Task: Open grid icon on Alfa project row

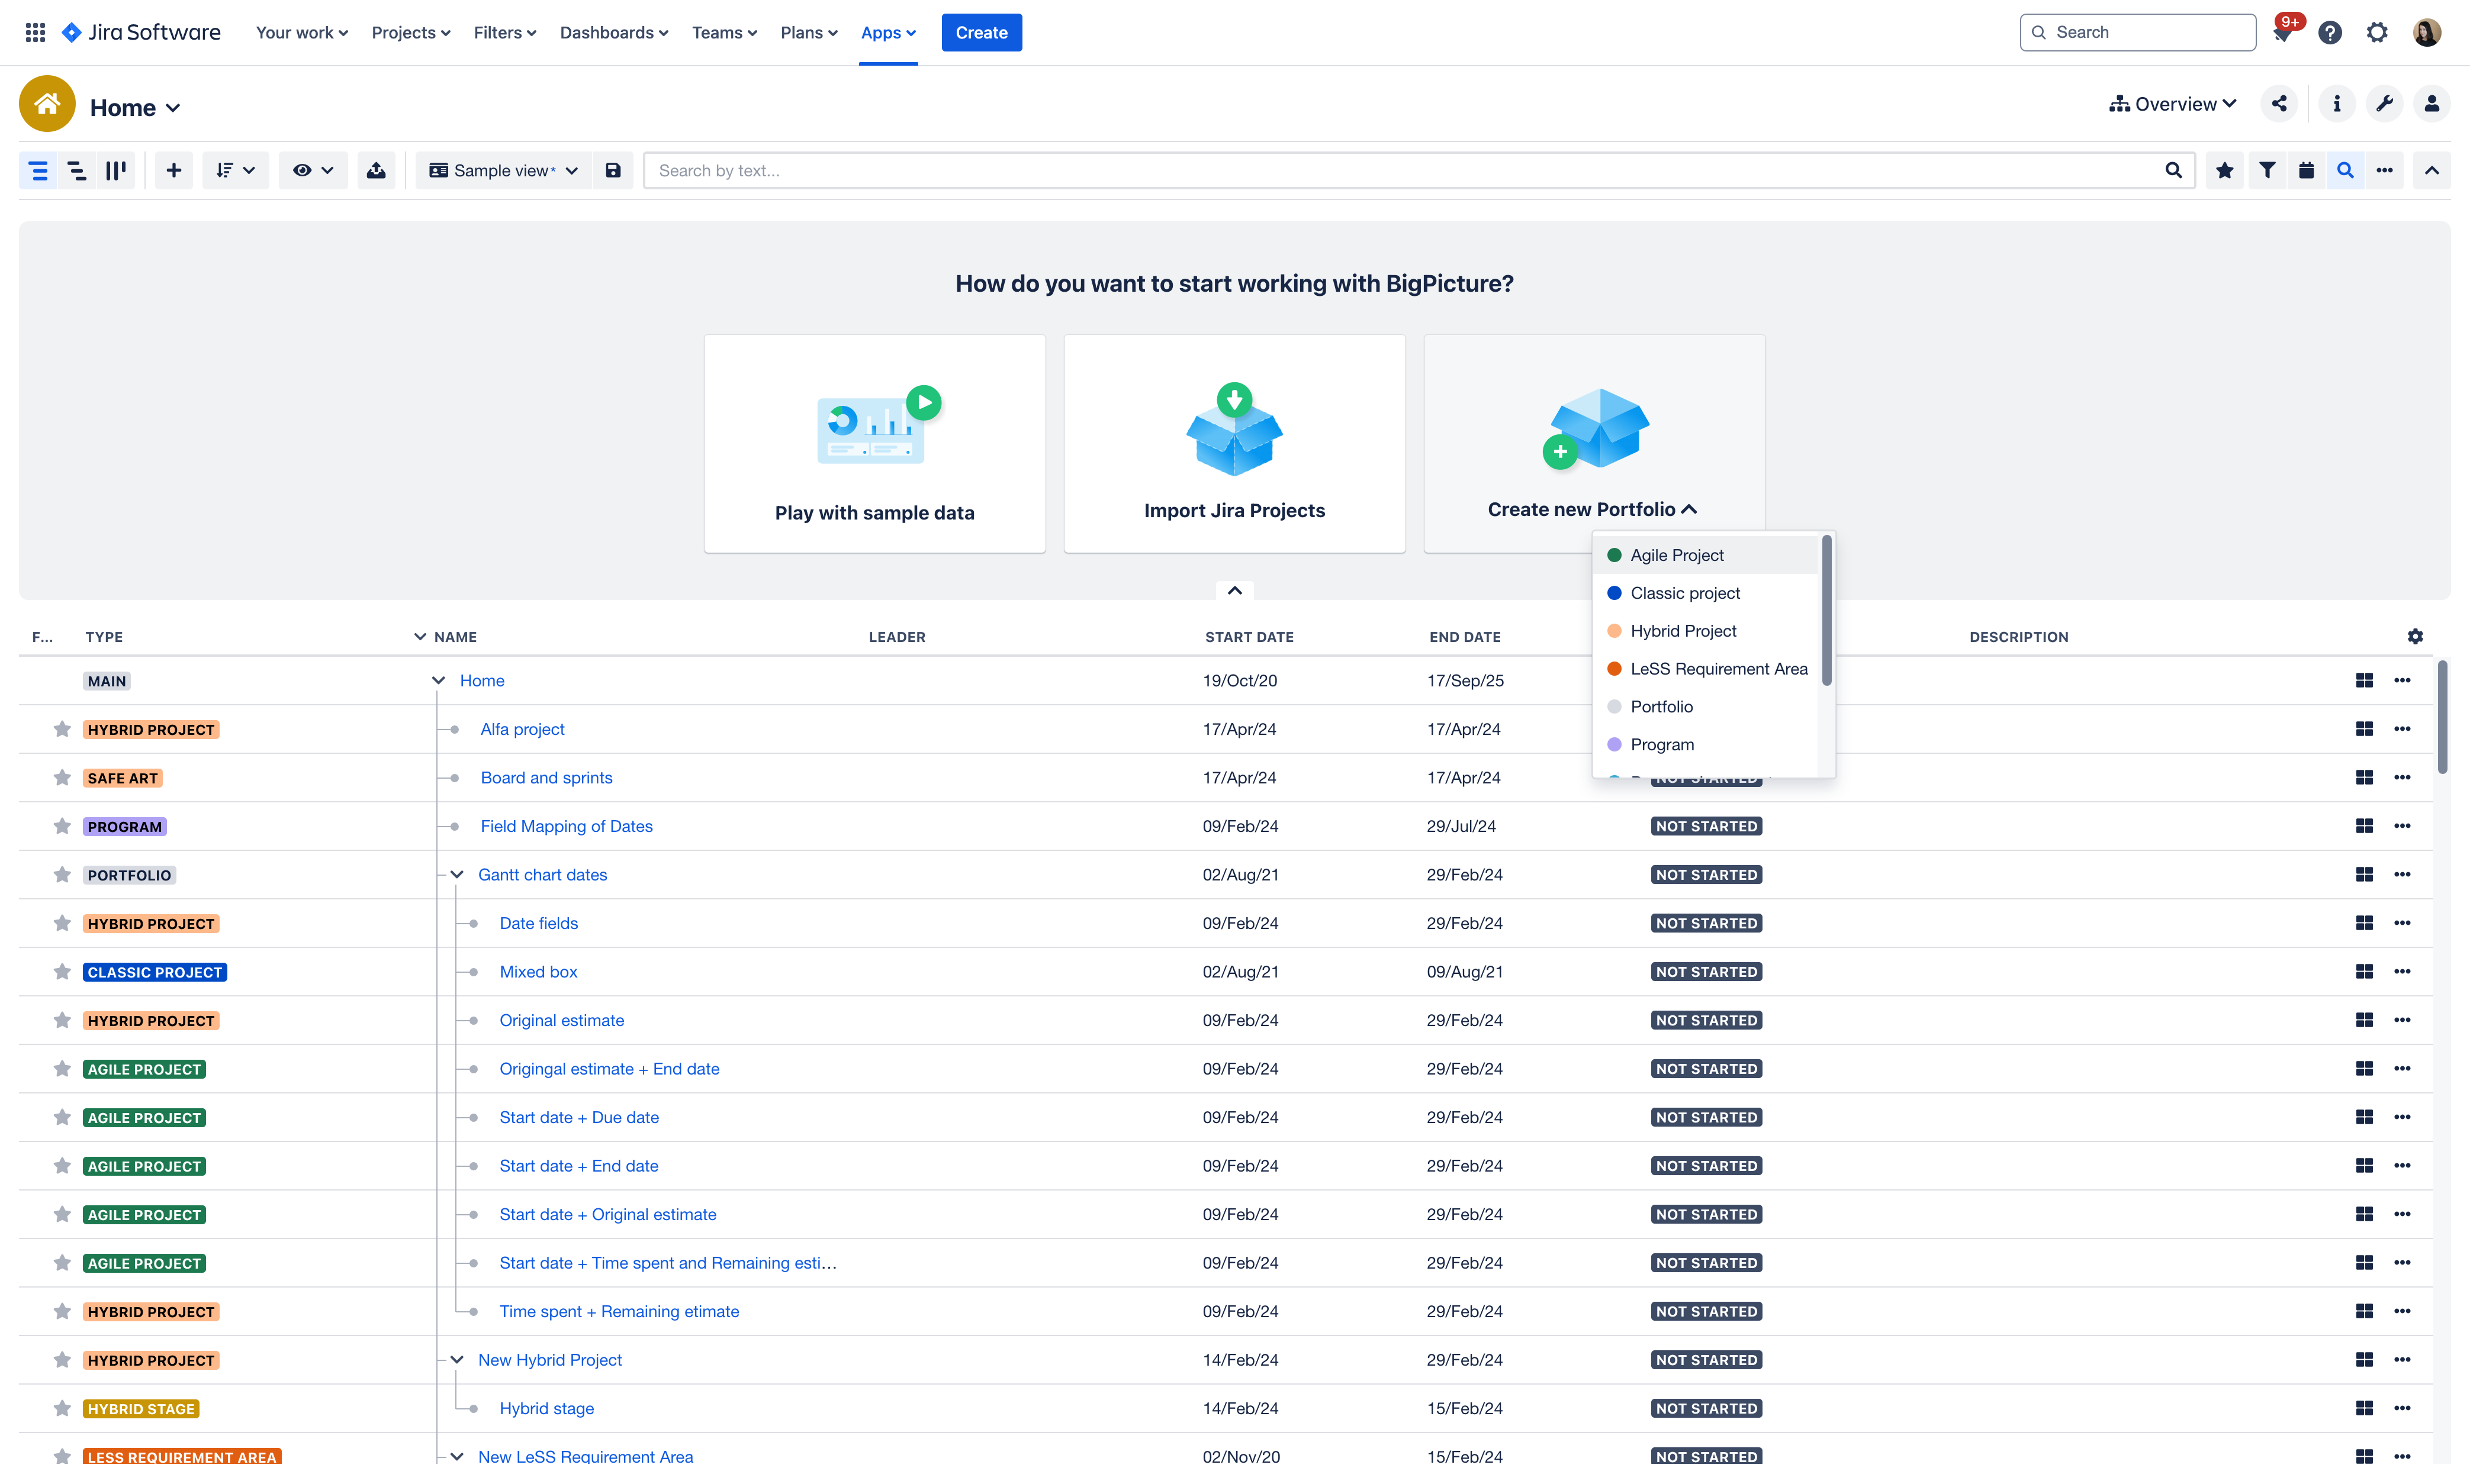Action: [x=2364, y=729]
